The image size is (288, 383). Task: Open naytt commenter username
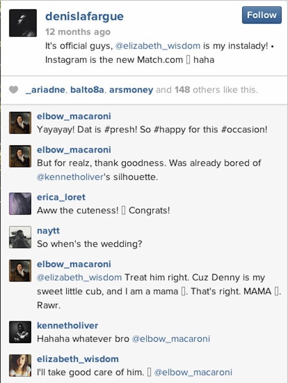(48, 231)
